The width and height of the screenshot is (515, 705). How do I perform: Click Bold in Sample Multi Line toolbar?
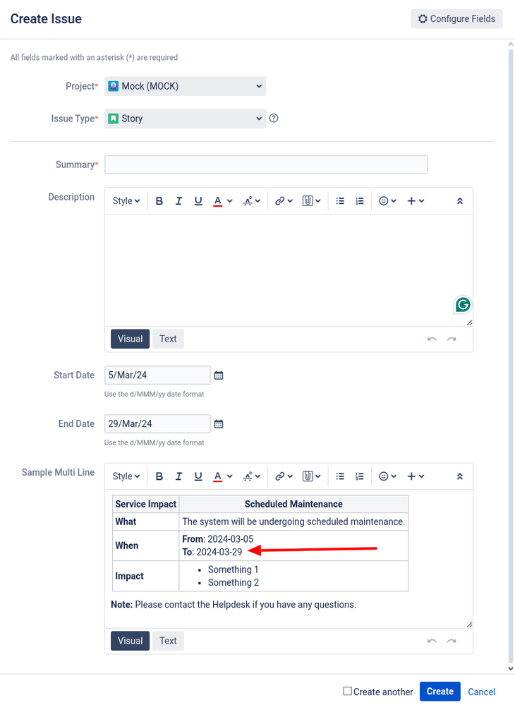[x=159, y=476]
